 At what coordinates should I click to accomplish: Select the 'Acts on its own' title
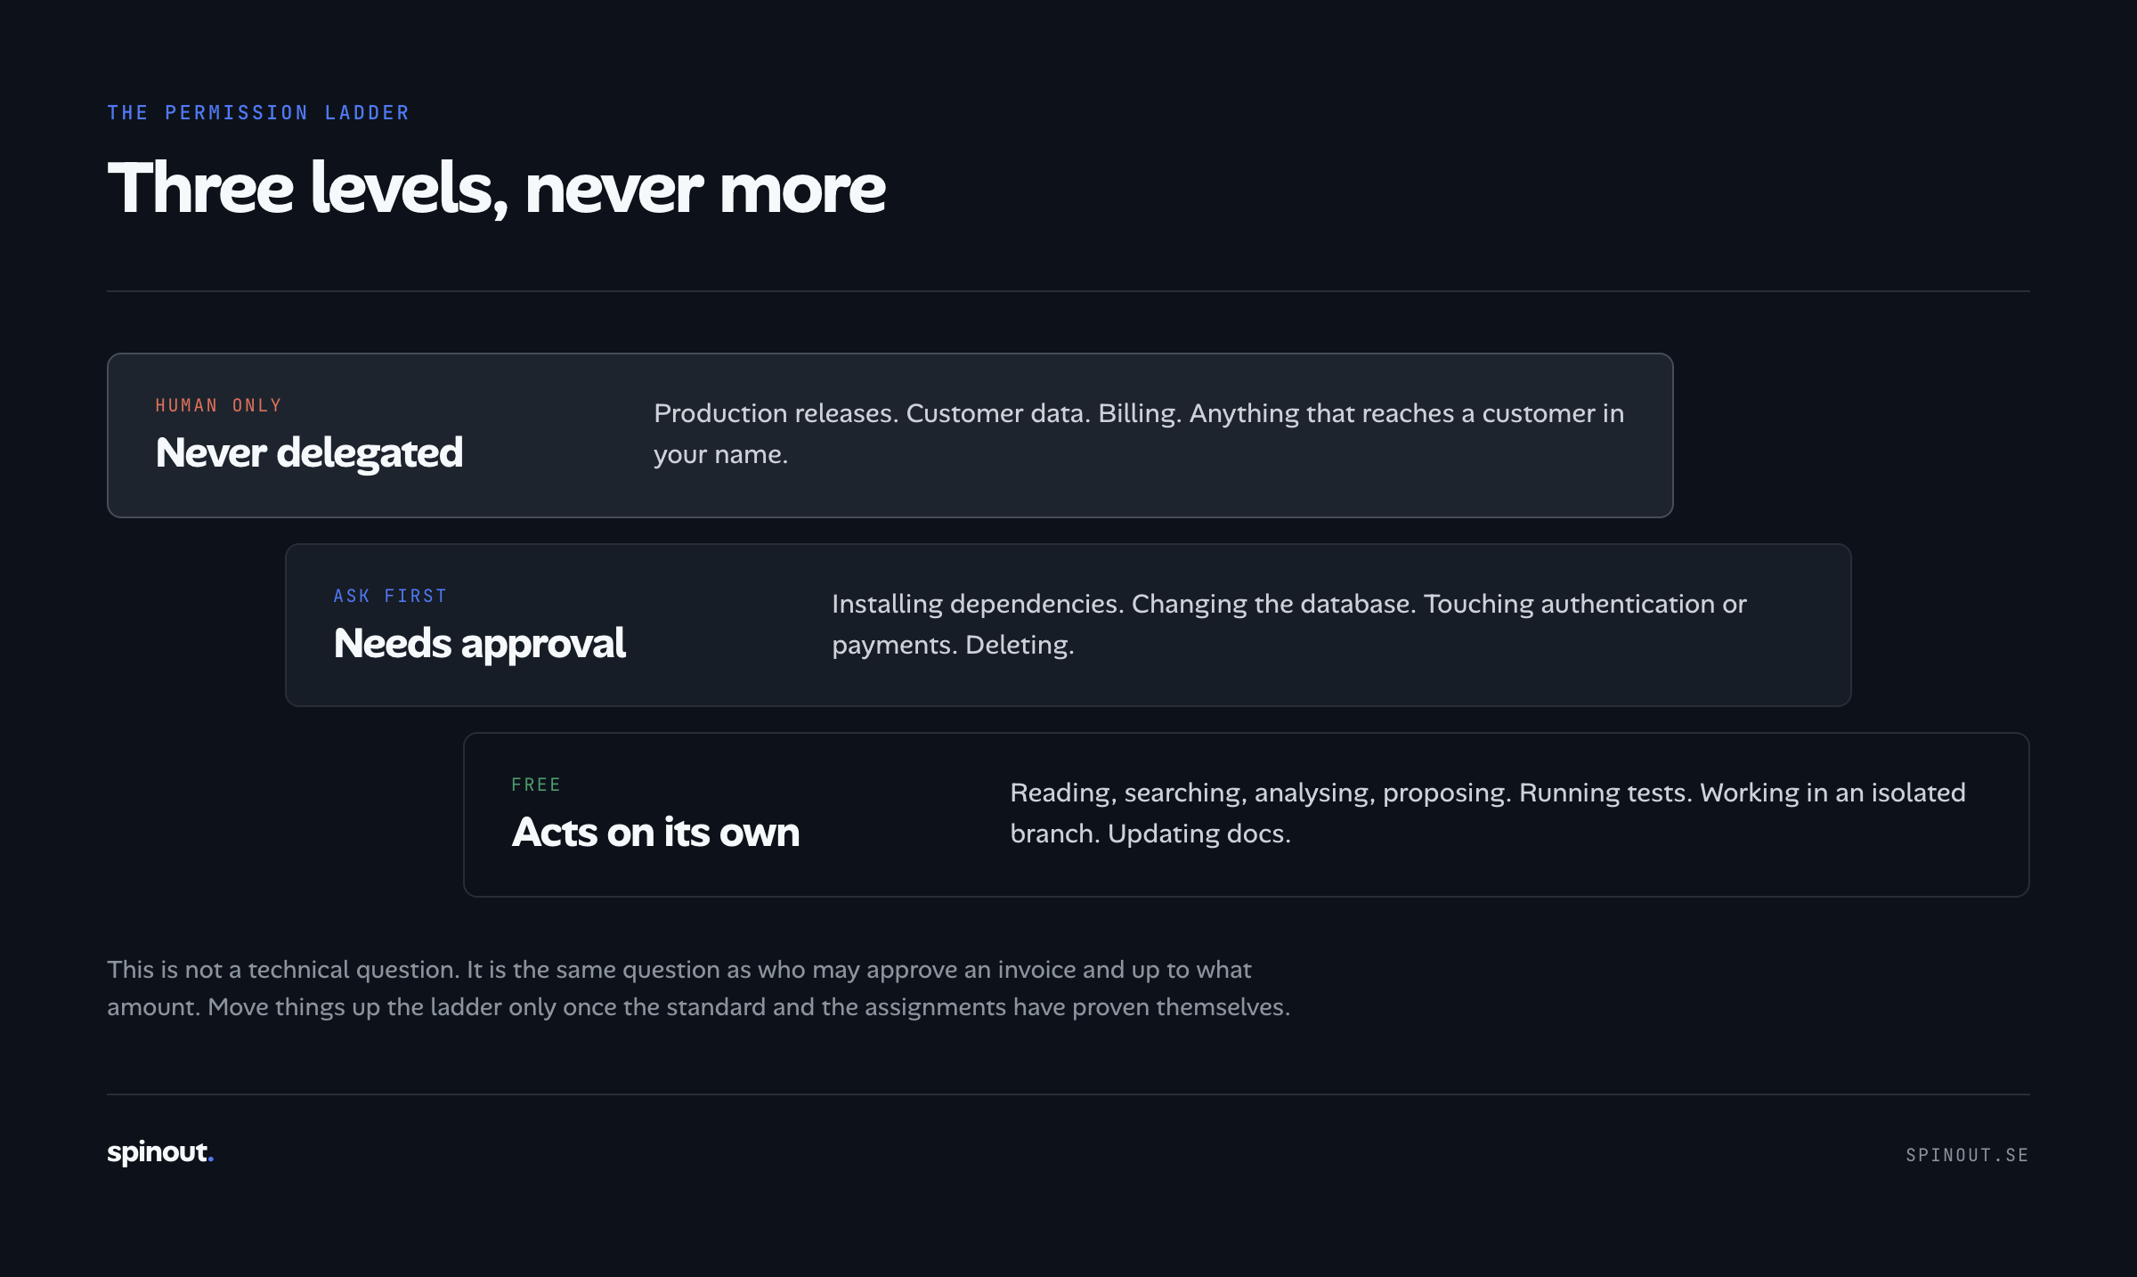[655, 832]
